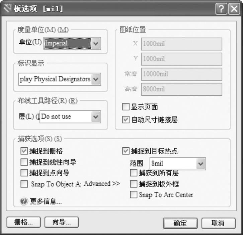This screenshot has width=243, height=235.
Task: Enable 捕捉到板外框 checkbox
Action: point(134,184)
